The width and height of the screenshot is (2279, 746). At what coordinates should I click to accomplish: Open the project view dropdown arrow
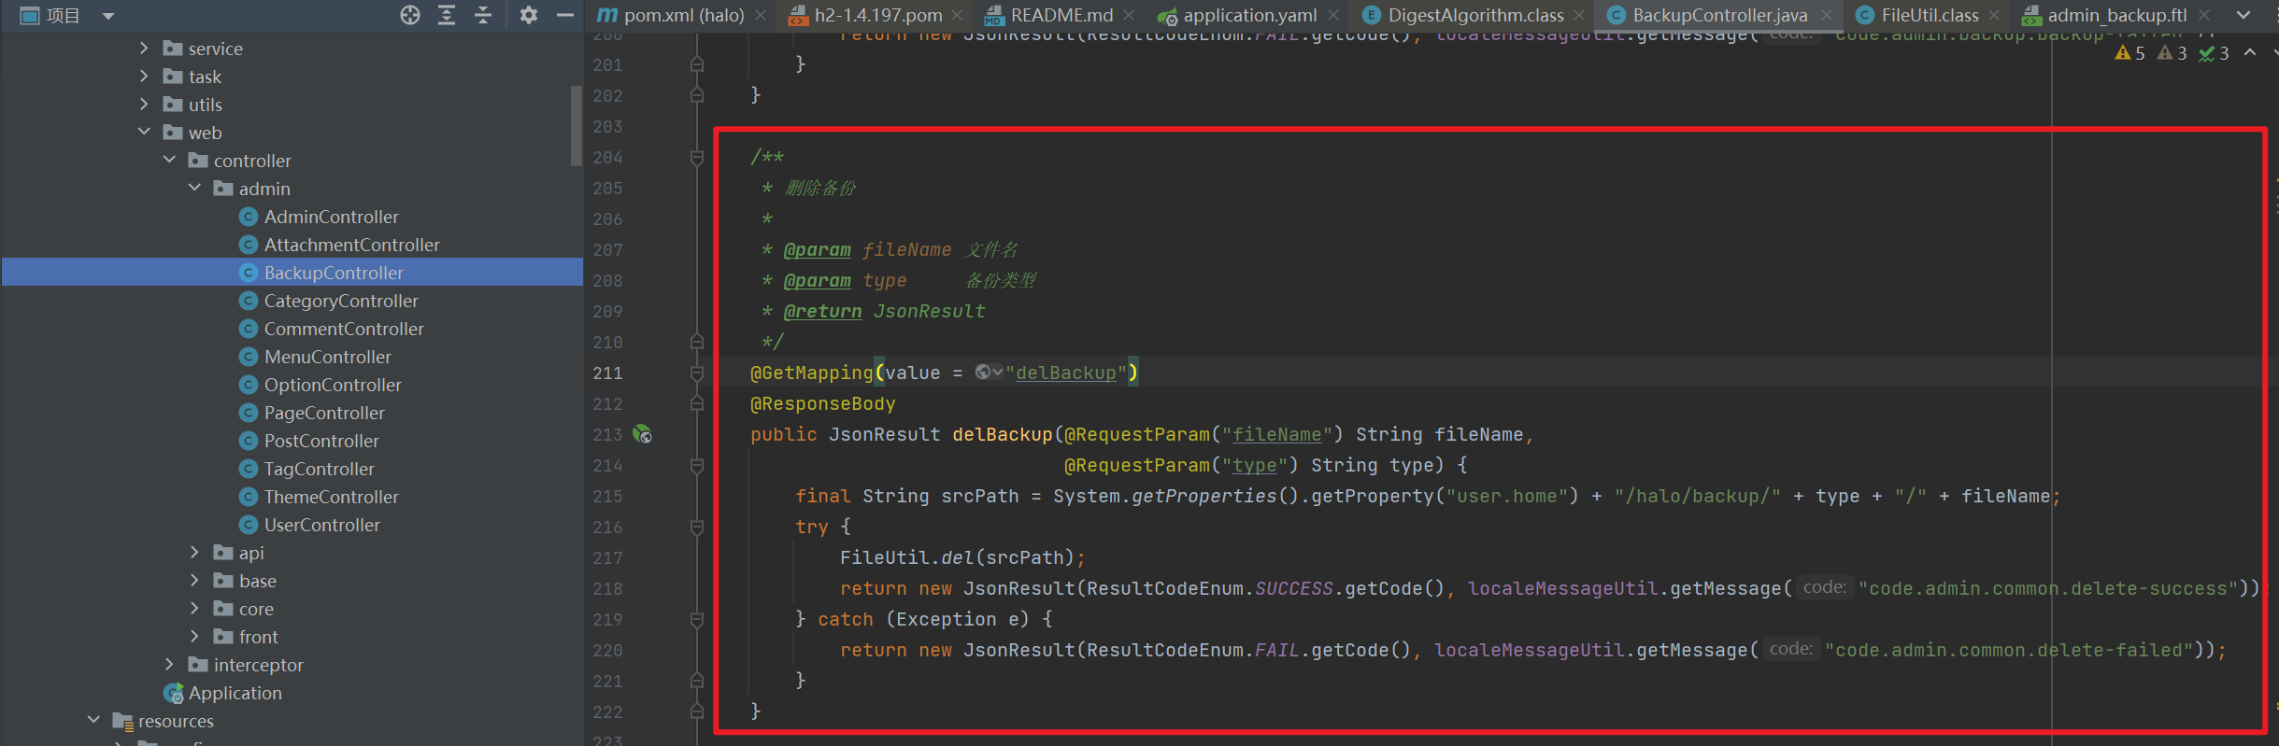click(108, 16)
